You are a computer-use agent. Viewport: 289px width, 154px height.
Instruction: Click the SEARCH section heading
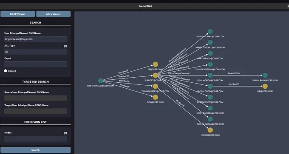pyautogui.click(x=35, y=22)
